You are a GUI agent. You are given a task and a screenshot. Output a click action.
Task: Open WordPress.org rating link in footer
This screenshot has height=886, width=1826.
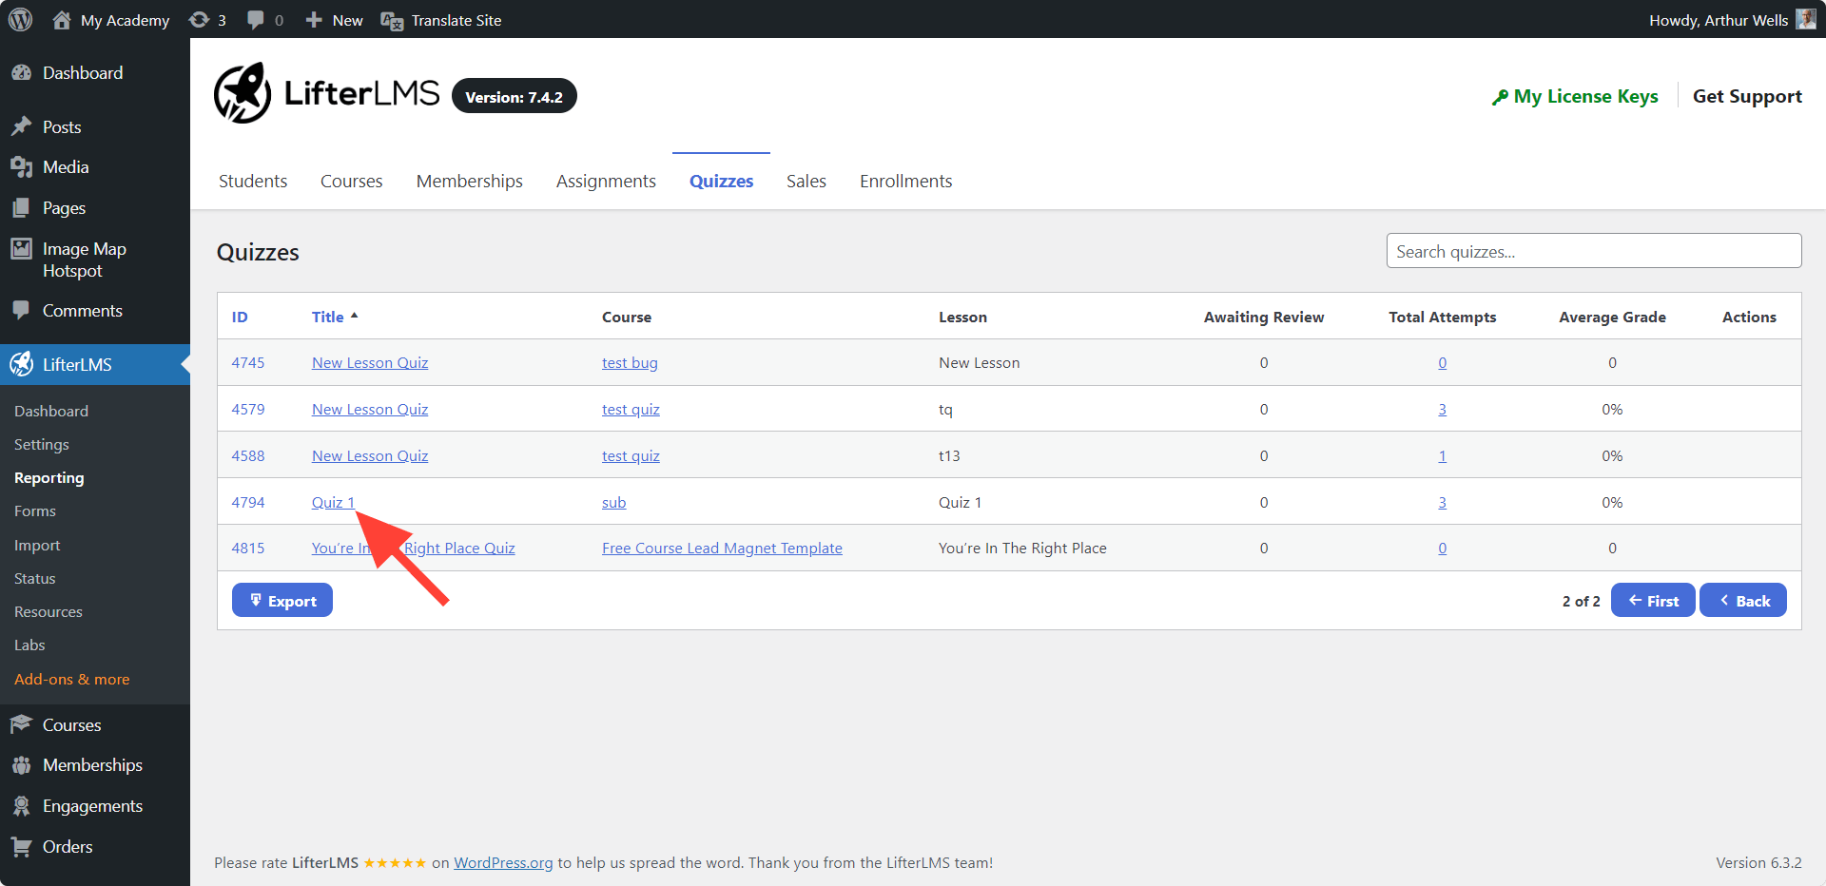[x=503, y=862]
